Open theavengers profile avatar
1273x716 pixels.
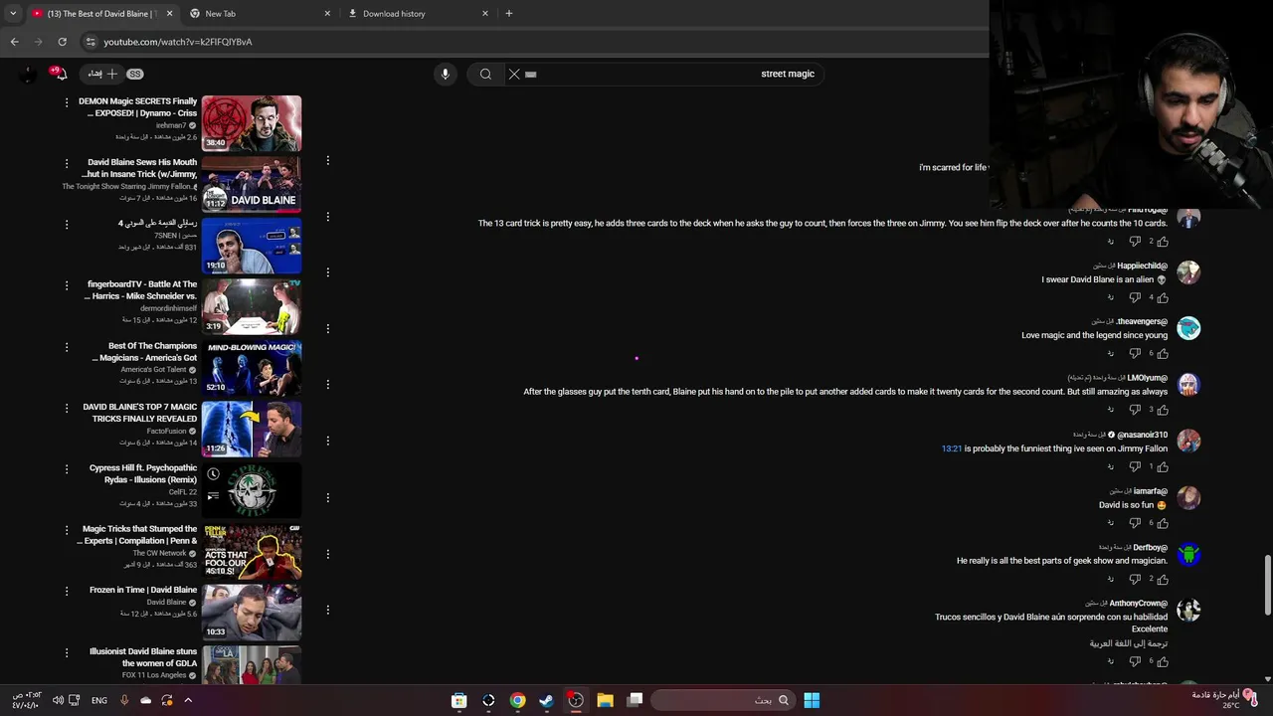[1188, 328]
